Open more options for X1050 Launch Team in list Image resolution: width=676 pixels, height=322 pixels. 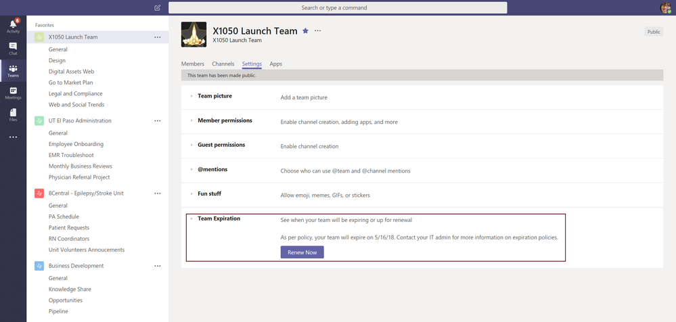pyautogui.click(x=158, y=37)
